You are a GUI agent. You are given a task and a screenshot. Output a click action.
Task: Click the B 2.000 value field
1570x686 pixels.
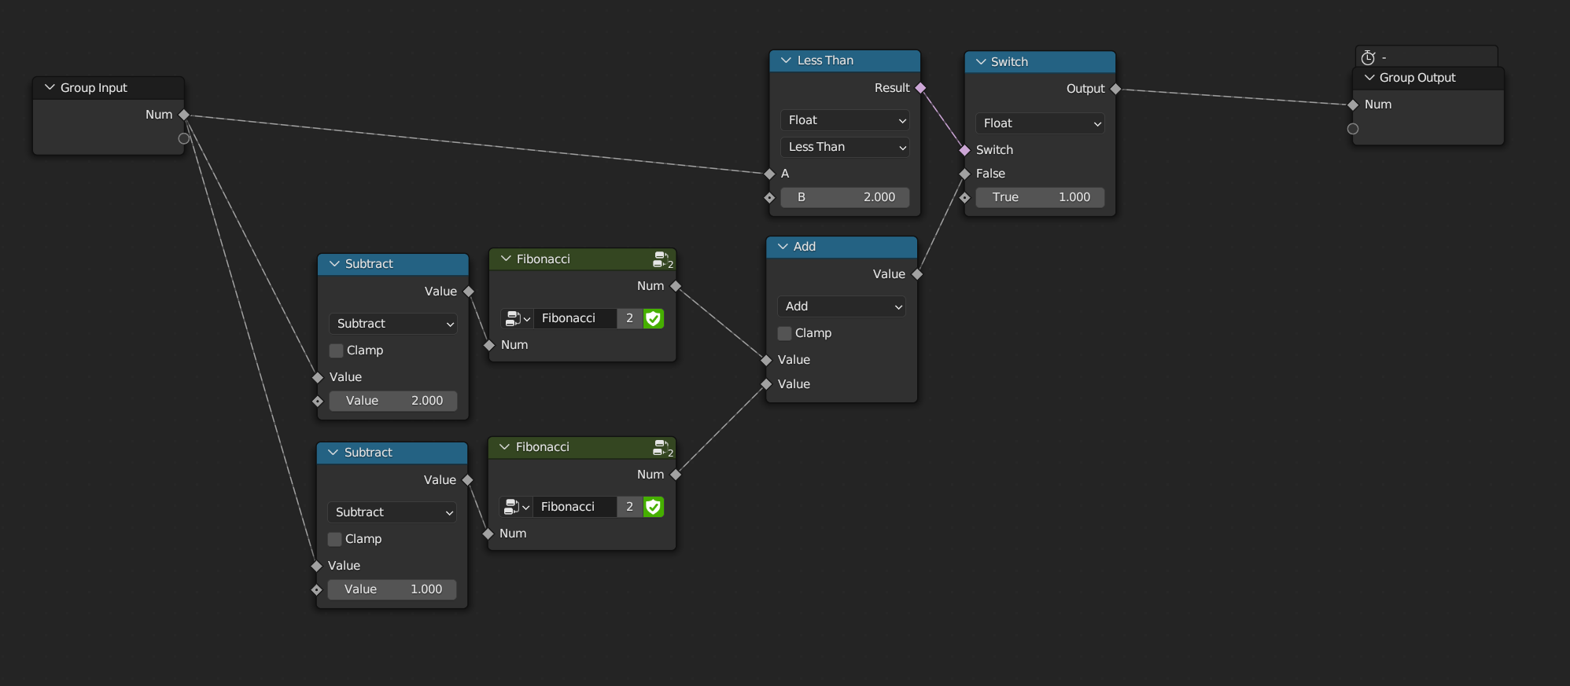point(845,197)
